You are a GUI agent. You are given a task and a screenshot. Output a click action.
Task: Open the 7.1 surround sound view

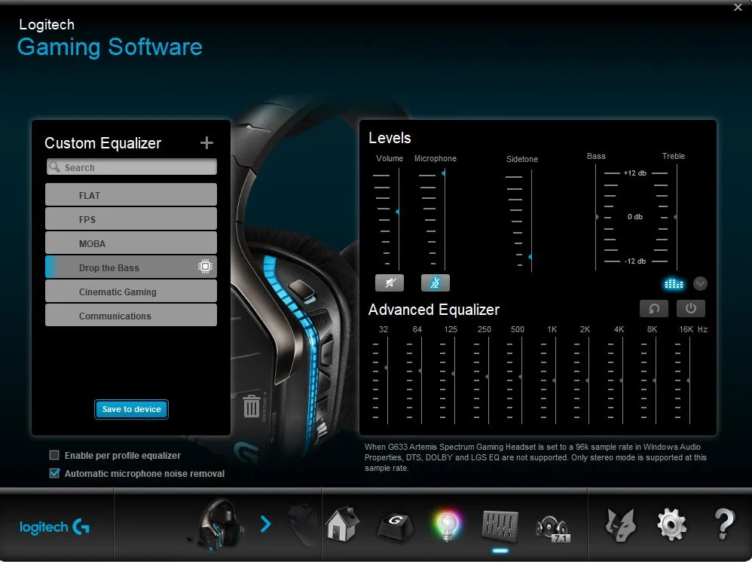[x=552, y=528]
